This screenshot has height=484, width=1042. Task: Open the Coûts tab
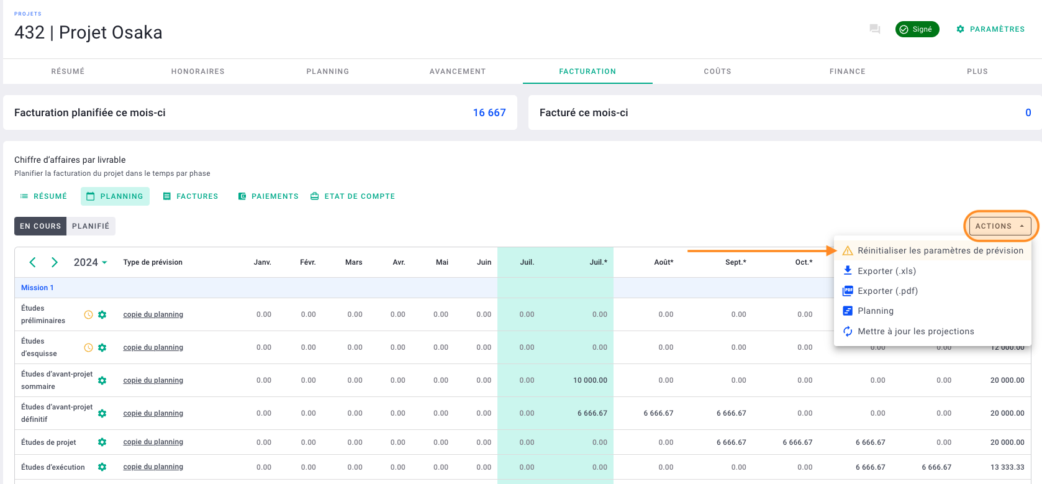tap(717, 71)
